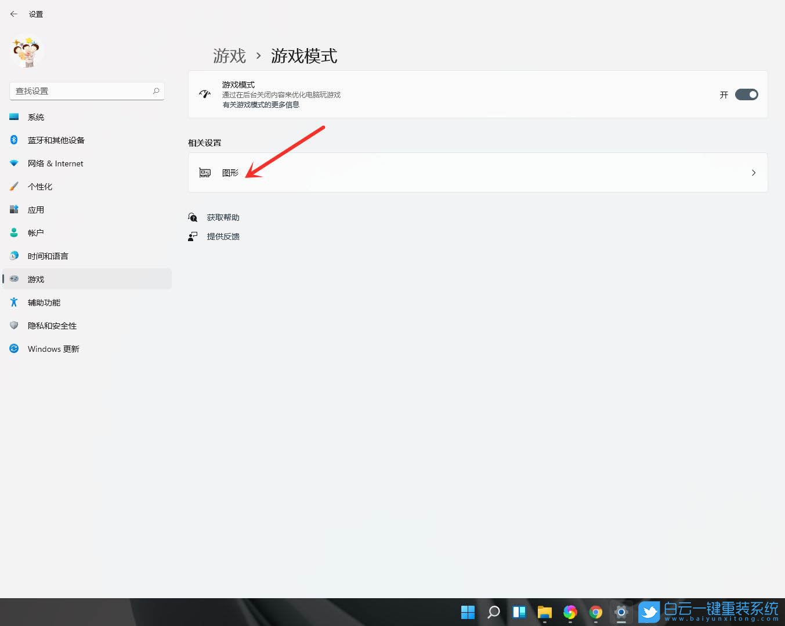Open 隐私和安全性 via its shield icon
The width and height of the screenshot is (785, 626).
click(x=14, y=325)
